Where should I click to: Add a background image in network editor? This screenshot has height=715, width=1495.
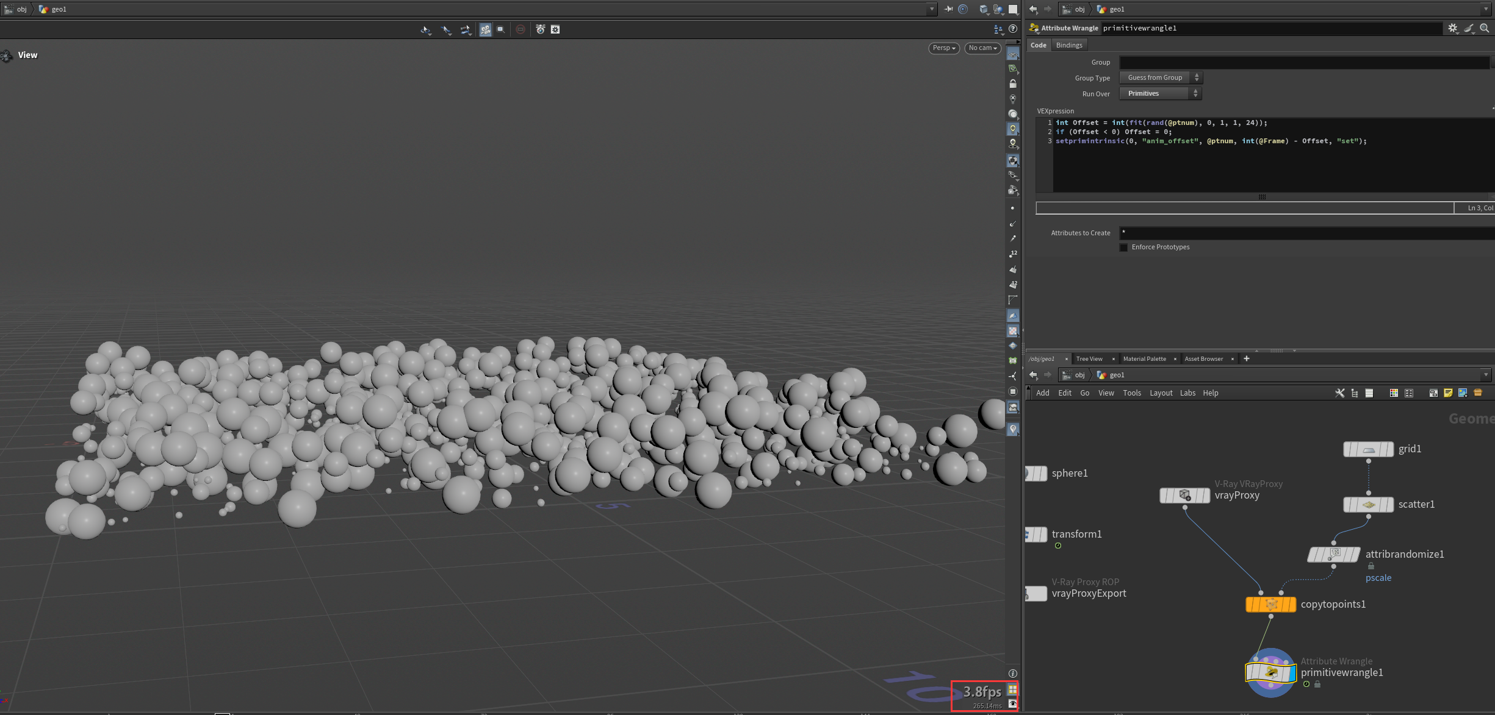coord(1463,393)
